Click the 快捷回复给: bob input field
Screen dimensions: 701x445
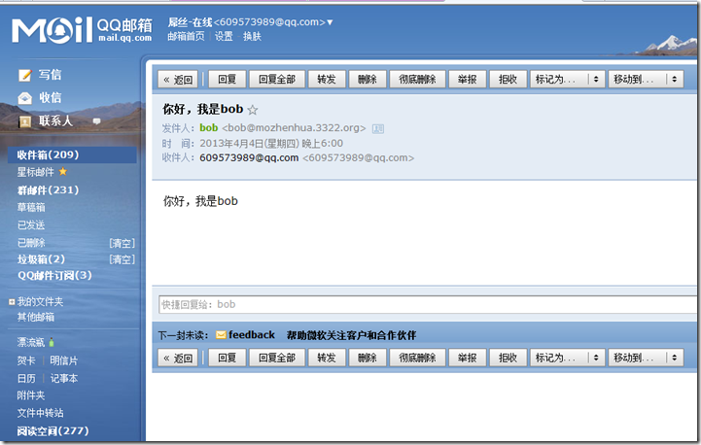pyautogui.click(x=428, y=304)
